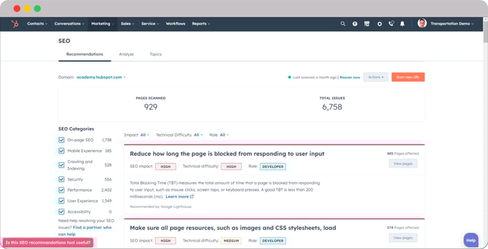Open the Service navigation menu
The image size is (488, 249).
click(150, 24)
